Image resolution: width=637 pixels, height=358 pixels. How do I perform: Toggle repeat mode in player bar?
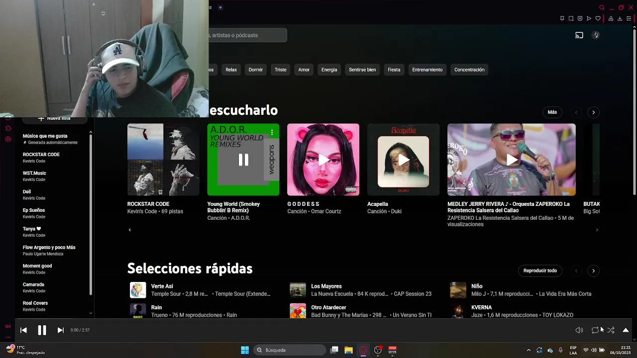pyautogui.click(x=595, y=330)
